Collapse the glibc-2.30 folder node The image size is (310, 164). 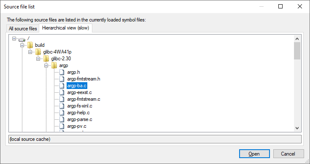point(38,59)
